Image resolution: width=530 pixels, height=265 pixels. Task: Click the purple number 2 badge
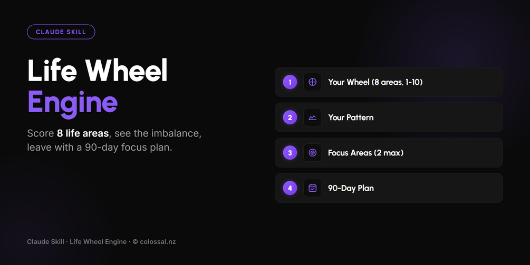click(x=290, y=117)
